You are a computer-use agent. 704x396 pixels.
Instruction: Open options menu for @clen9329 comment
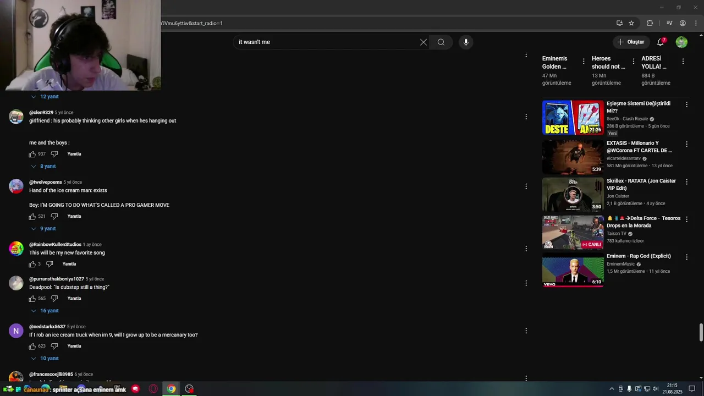pyautogui.click(x=526, y=117)
